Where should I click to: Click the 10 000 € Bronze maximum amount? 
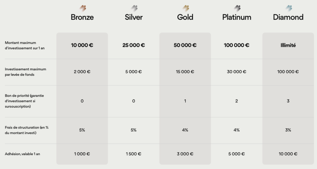(x=82, y=45)
